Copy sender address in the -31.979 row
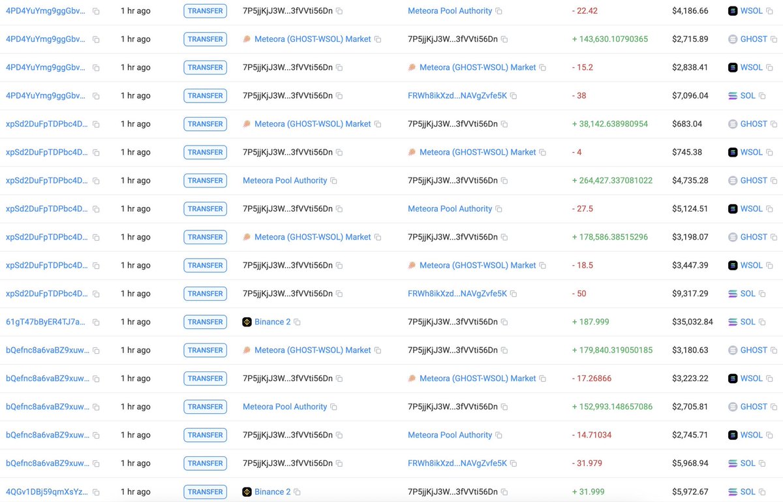The width and height of the screenshot is (783, 502). tap(339, 463)
